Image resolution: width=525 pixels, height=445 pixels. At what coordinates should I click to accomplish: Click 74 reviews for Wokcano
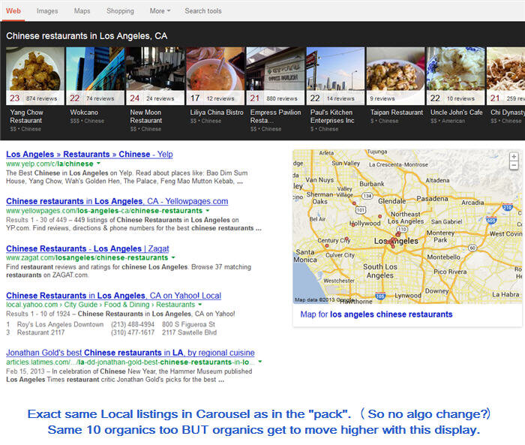point(100,98)
